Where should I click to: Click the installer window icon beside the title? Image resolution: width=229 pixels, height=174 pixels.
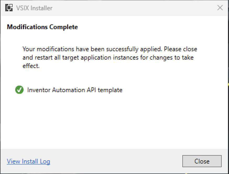(9, 8)
